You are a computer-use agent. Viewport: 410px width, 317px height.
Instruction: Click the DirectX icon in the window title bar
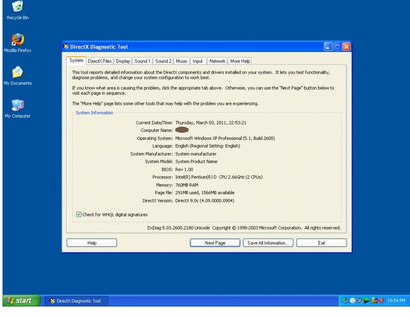[x=66, y=46]
